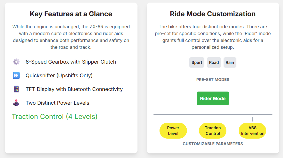The image size is (283, 158).
Task: Click the gear icon beside 6-Speed Gearbox
Action: (x=16, y=62)
